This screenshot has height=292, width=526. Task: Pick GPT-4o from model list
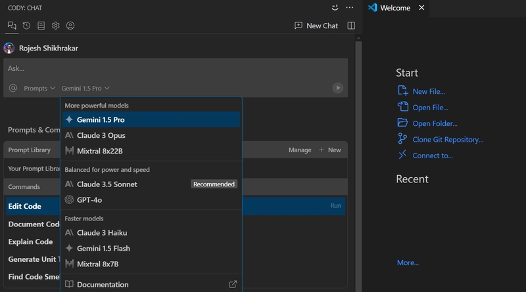pyautogui.click(x=89, y=200)
